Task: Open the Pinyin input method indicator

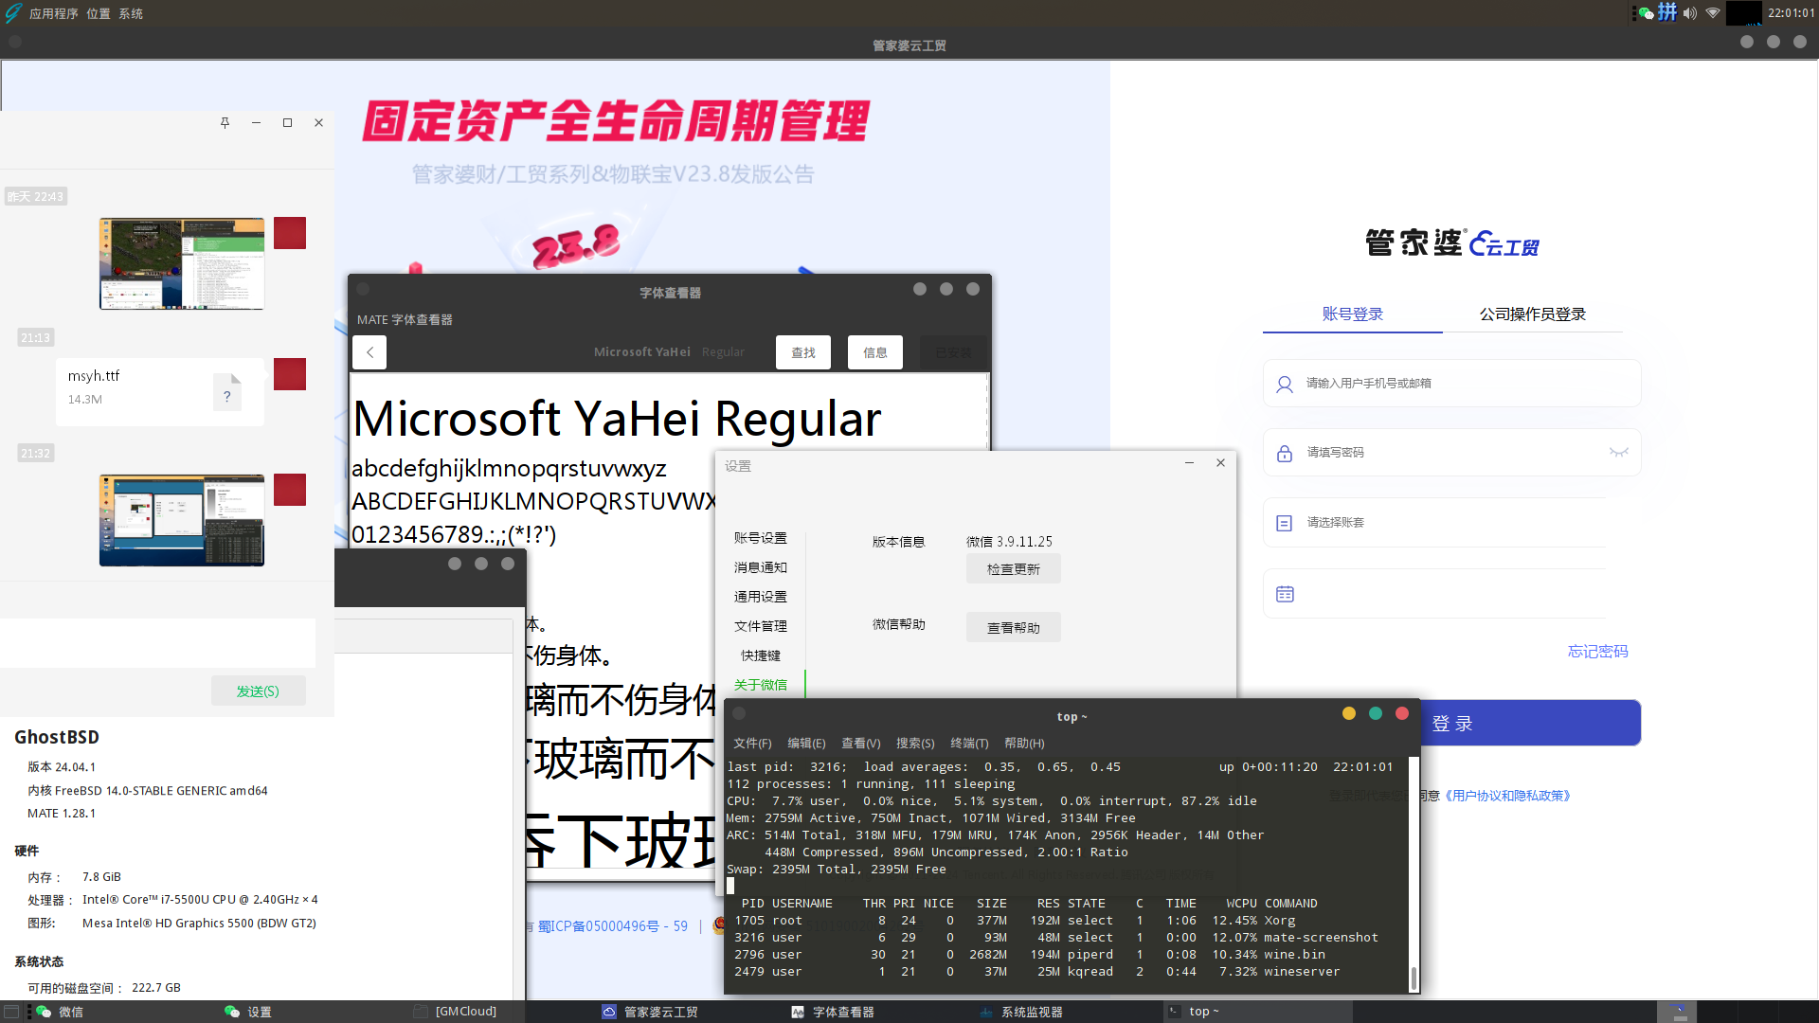Action: click(x=1667, y=12)
